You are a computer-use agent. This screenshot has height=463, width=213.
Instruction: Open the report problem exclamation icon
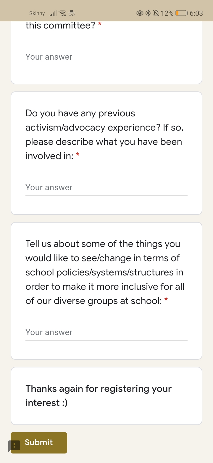pos(15,445)
